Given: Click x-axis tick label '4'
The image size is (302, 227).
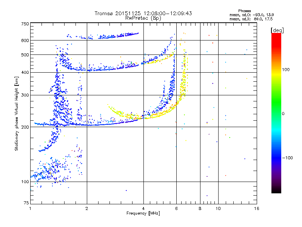Looking at the screenshot, I should [x=143, y=208].
